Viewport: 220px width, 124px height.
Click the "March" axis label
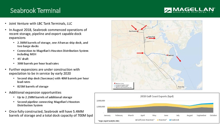point(131,115)
